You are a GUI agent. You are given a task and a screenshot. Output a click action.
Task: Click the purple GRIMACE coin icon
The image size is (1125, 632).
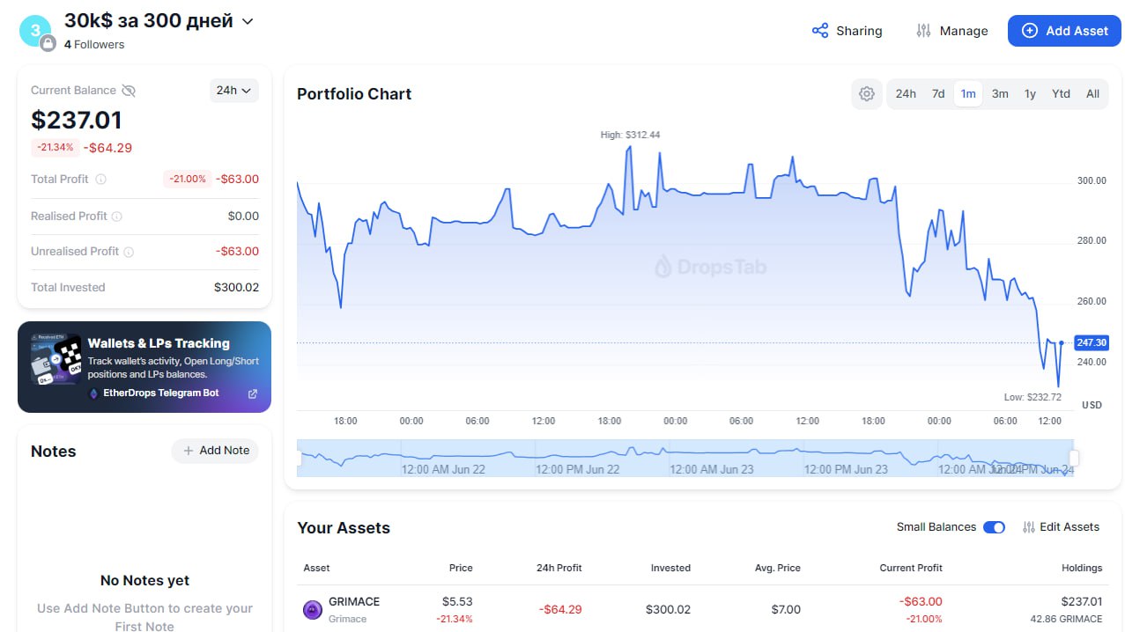click(313, 609)
